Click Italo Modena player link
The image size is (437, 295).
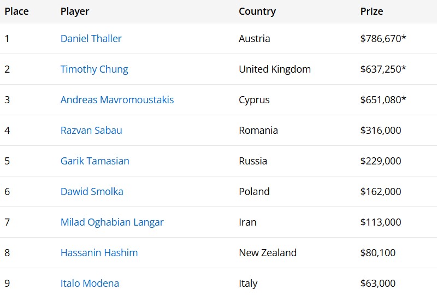(x=90, y=284)
